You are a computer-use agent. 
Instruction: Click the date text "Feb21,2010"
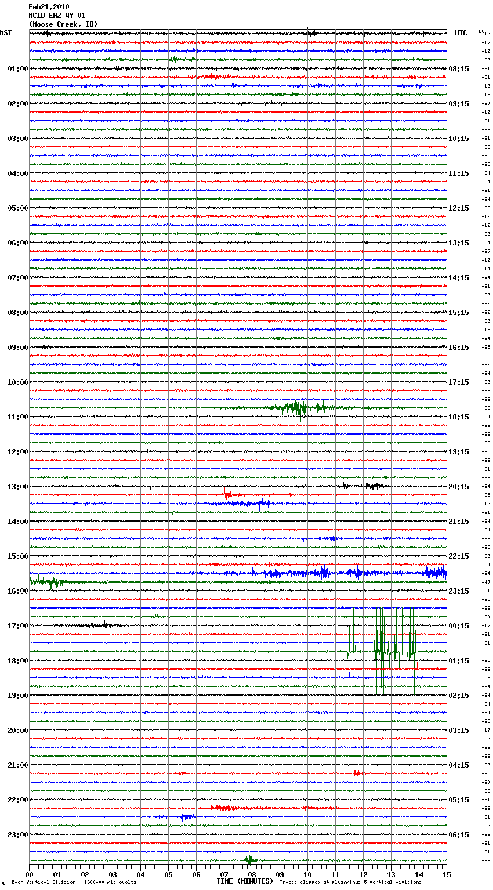point(49,7)
